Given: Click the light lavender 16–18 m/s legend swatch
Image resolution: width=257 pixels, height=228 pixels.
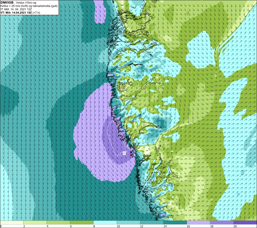Looking at the screenshot, I should click(x=198, y=223).
